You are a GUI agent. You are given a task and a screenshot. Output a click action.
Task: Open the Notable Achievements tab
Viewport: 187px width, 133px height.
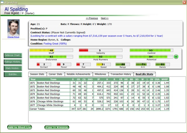(79, 74)
